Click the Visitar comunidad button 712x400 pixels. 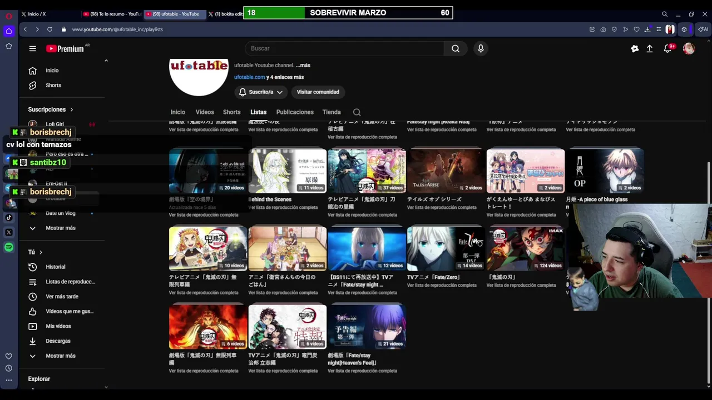click(x=318, y=92)
